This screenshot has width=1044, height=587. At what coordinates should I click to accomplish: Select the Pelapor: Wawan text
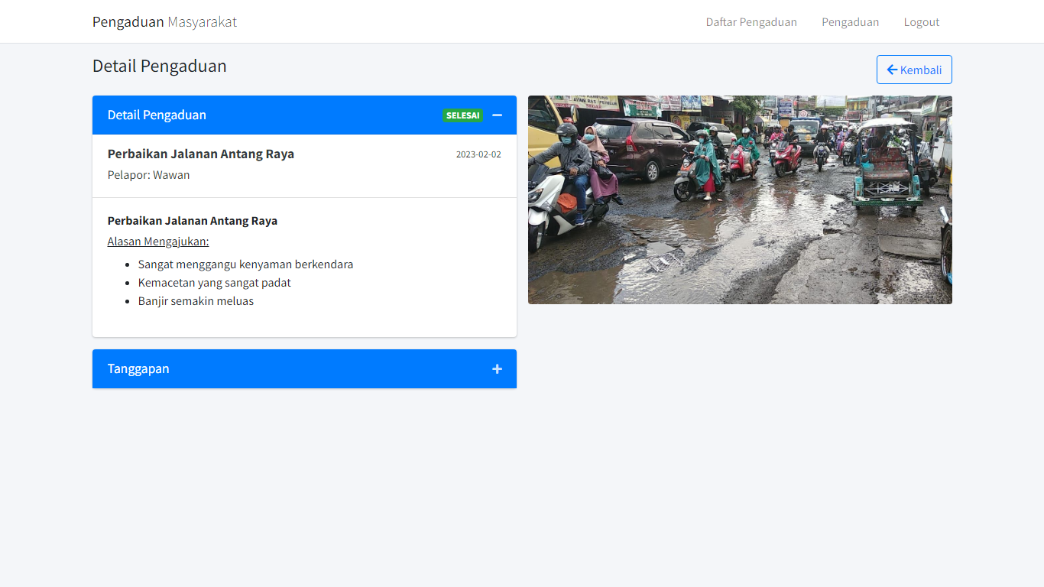(x=147, y=174)
